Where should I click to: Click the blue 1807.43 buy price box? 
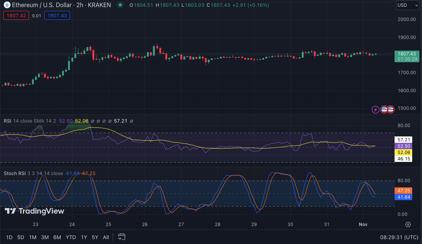pos(57,15)
